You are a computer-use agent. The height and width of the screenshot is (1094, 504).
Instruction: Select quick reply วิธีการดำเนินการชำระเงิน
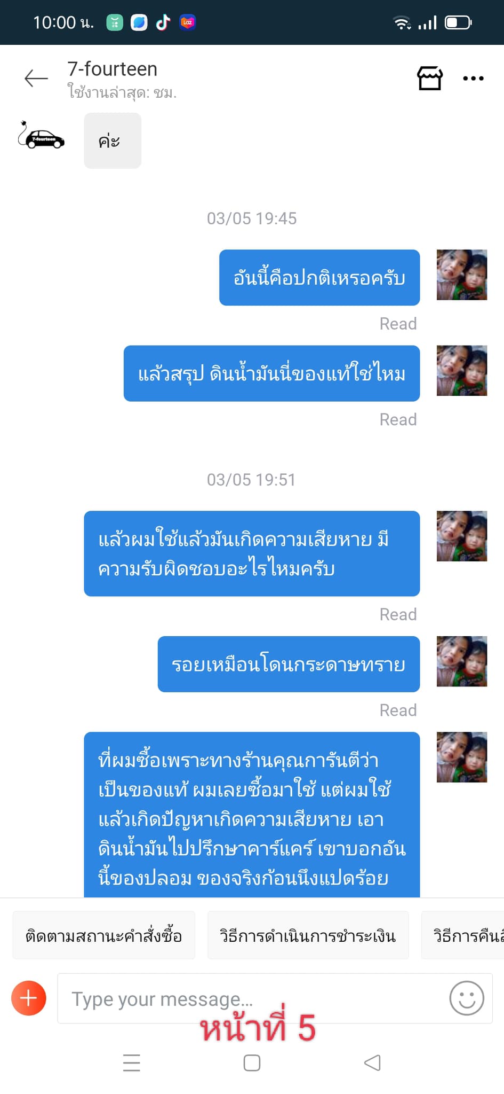pyautogui.click(x=308, y=935)
